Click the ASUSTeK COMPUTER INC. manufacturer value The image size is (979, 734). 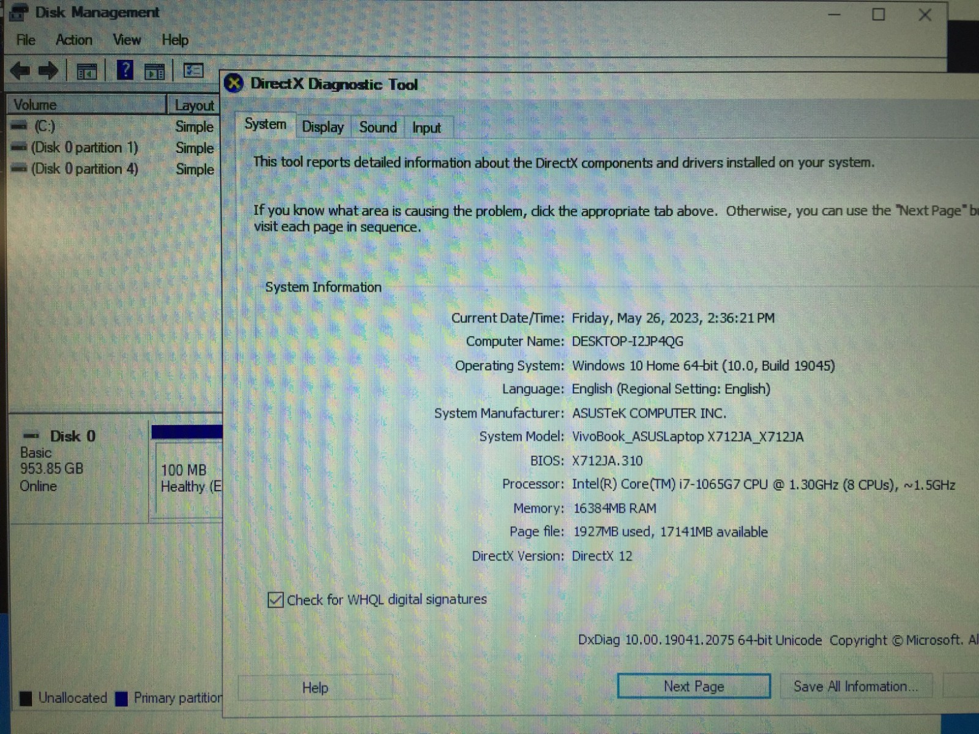[x=649, y=413]
